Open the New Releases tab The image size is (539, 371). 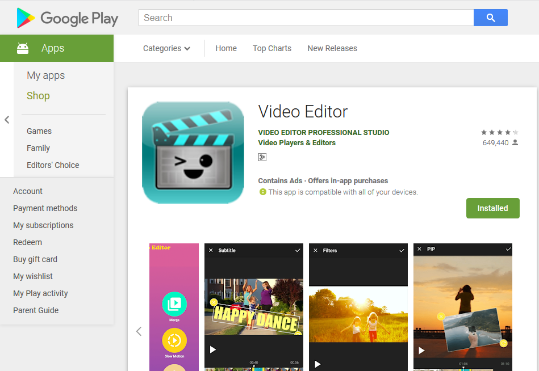[x=332, y=48]
